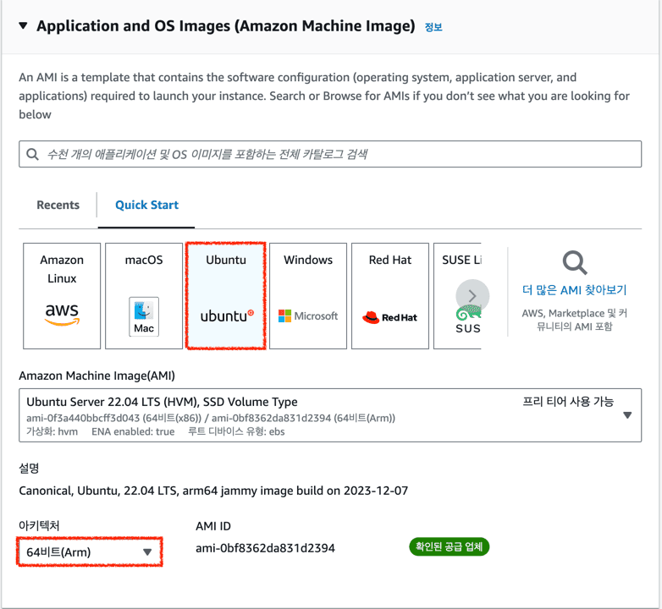The height and width of the screenshot is (609, 662).
Task: Open the 정보 info link
Action: click(x=433, y=27)
